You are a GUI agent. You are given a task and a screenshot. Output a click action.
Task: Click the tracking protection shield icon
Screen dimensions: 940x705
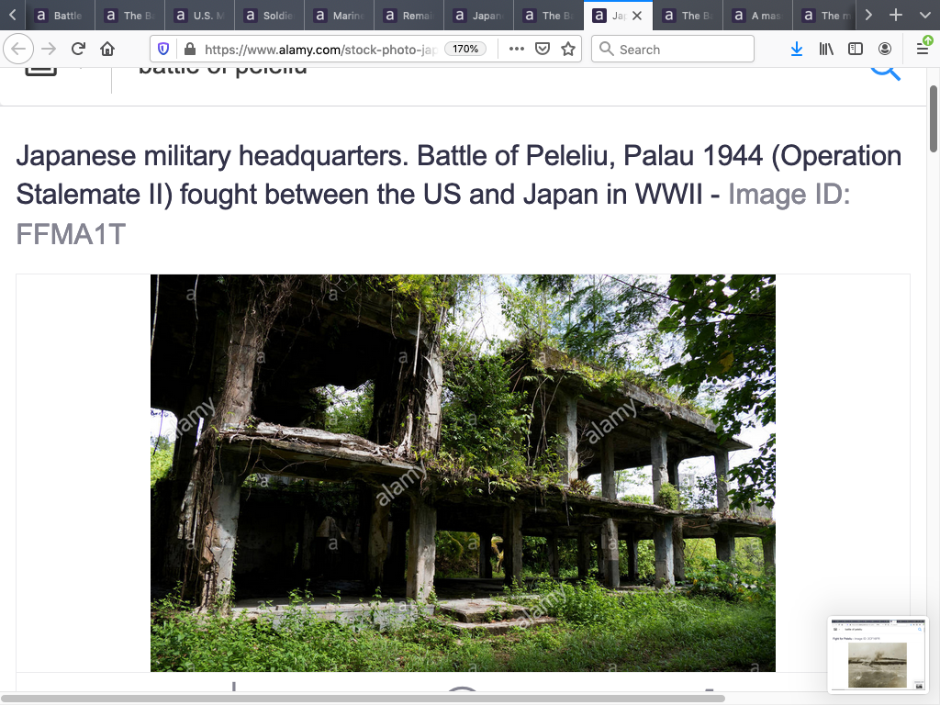[x=164, y=50]
